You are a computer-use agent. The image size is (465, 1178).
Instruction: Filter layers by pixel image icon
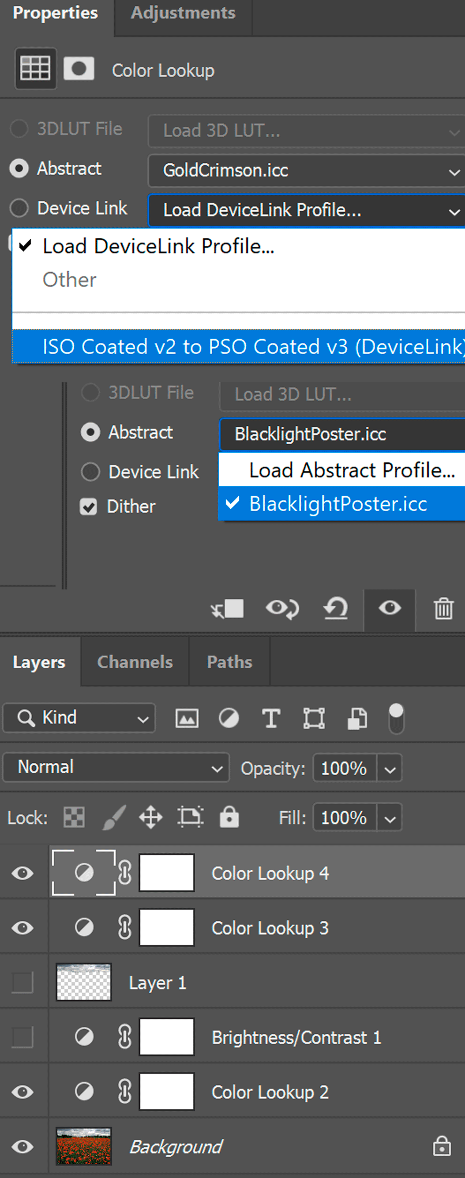(187, 718)
